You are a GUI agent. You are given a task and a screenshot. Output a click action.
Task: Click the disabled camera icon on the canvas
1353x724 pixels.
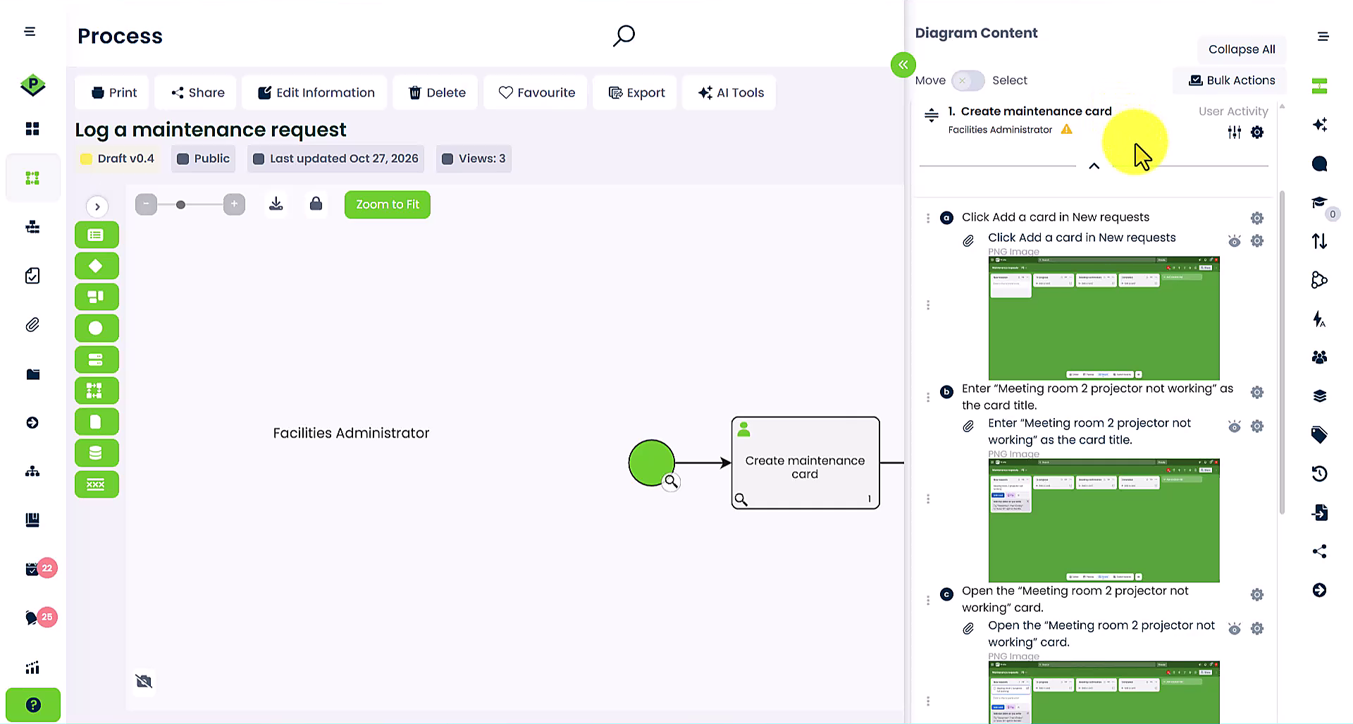144,681
